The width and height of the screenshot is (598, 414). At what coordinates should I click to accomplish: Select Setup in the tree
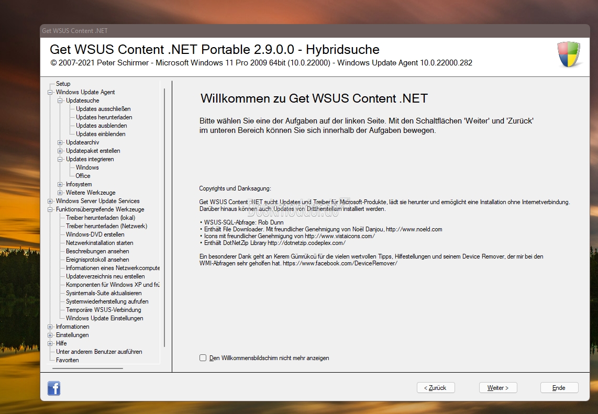tap(63, 84)
